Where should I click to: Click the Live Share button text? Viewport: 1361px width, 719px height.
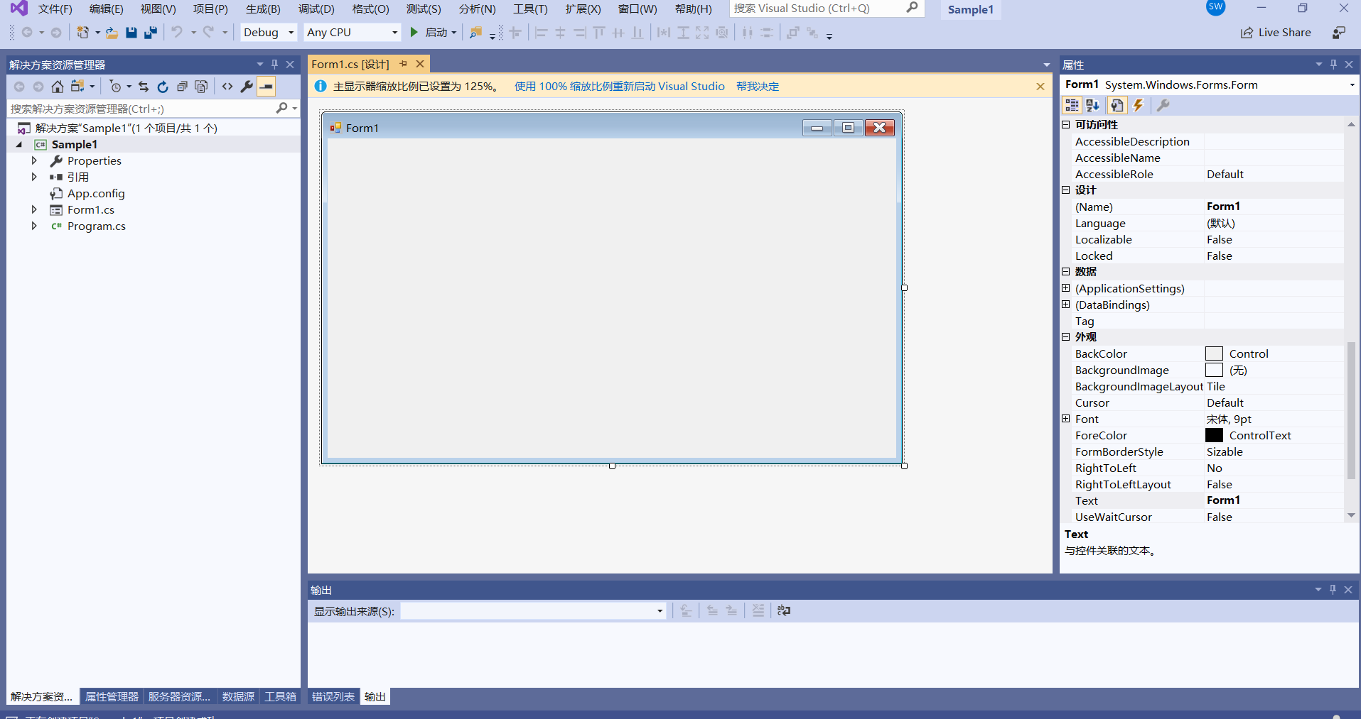point(1284,33)
